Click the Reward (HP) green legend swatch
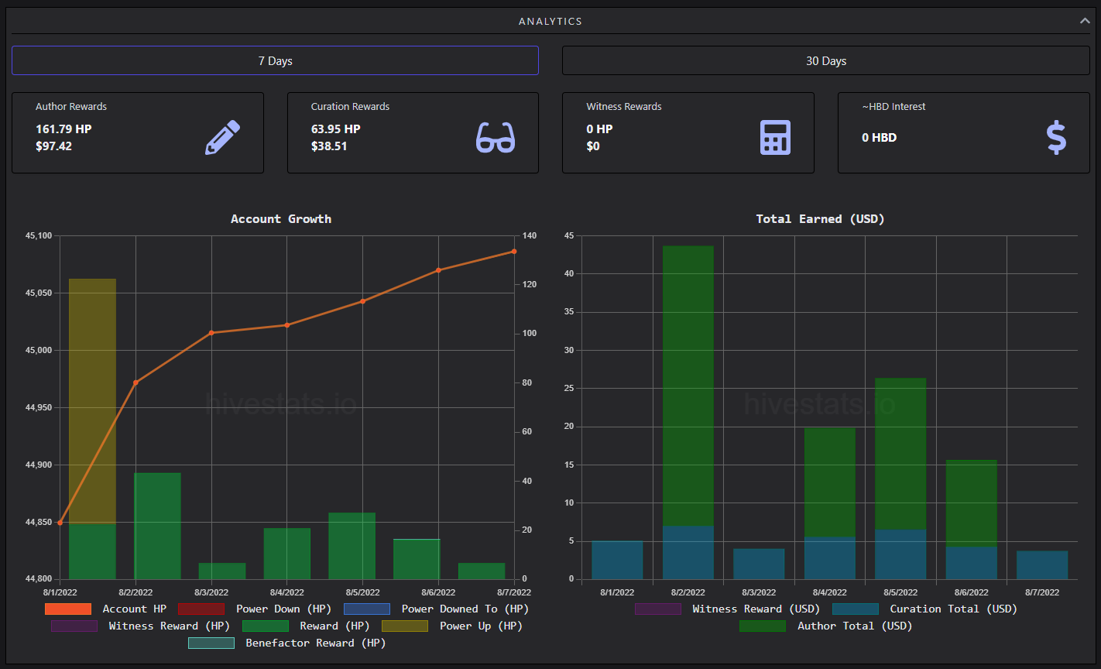 pos(266,626)
